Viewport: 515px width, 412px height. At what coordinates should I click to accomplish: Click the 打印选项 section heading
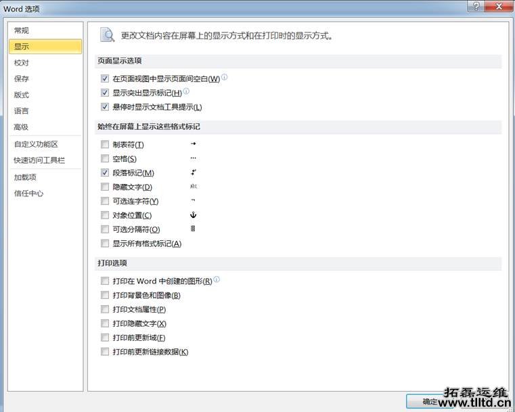point(112,263)
